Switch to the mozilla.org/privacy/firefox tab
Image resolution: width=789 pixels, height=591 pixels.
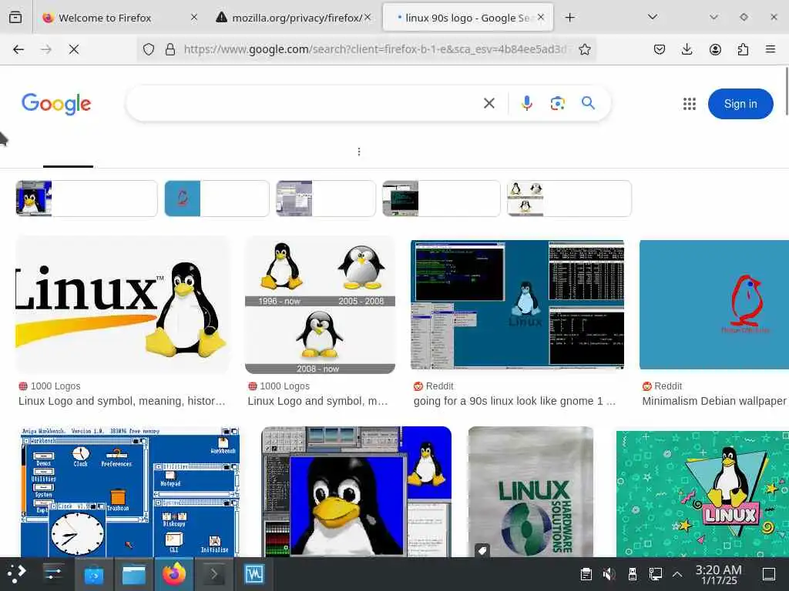point(294,18)
